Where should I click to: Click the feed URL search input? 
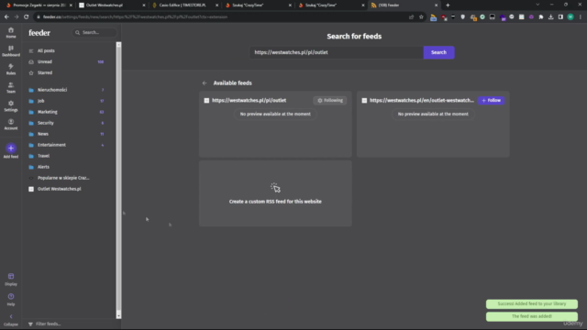pos(337,52)
